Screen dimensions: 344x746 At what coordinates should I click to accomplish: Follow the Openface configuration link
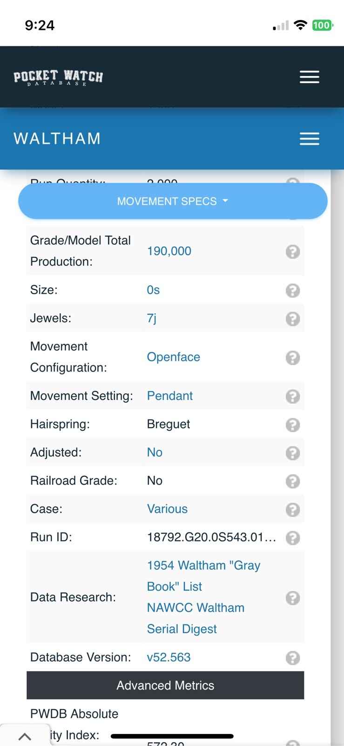click(174, 357)
